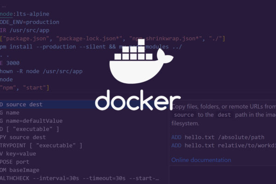Click the "./" string at the end of the COPY line
276x184 pixels.
(x=215, y=38)
